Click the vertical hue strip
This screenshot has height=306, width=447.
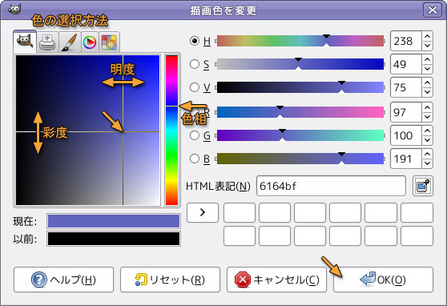tap(172, 130)
